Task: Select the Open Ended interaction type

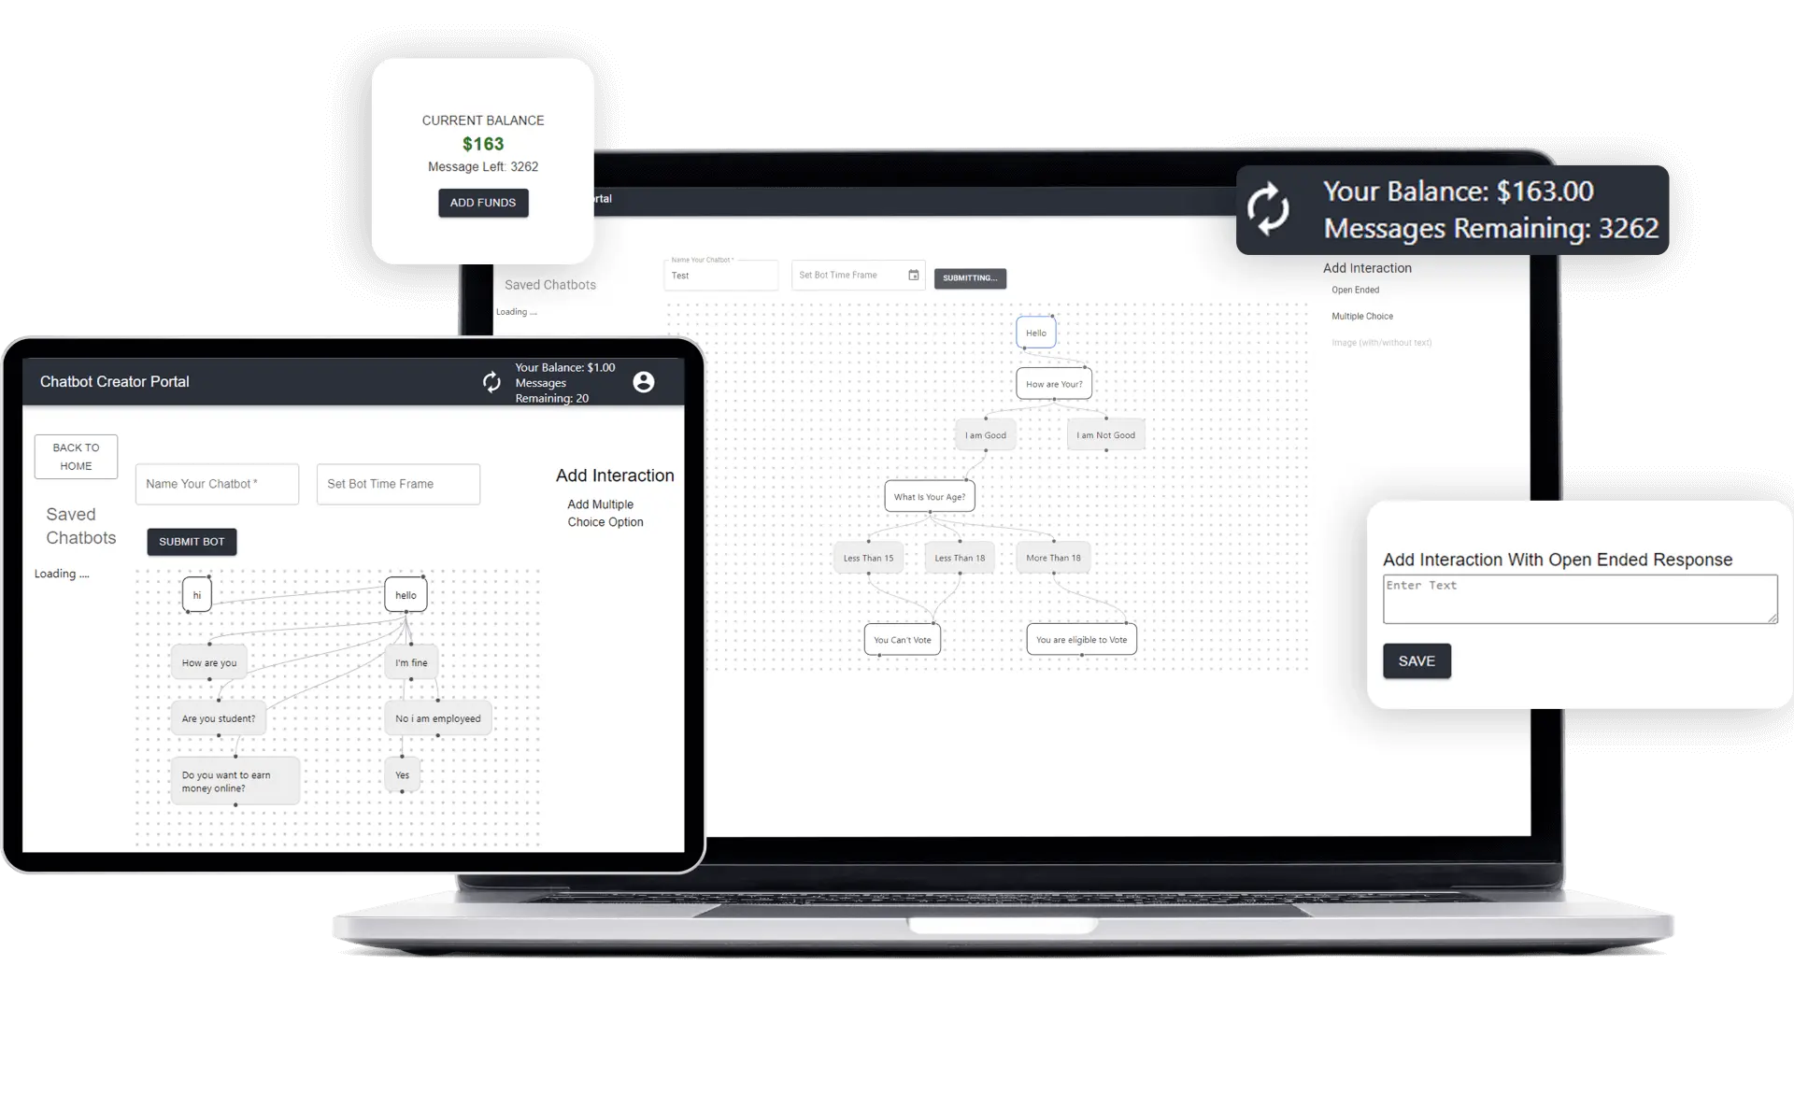Action: coord(1355,289)
